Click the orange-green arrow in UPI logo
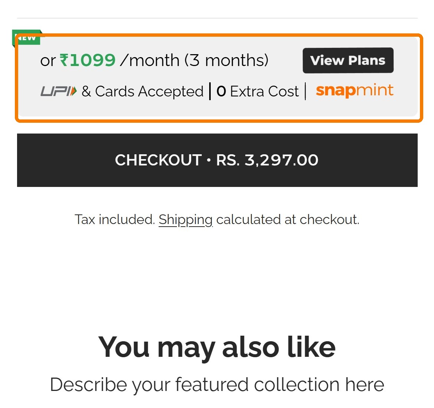Viewport: 434px width, 408px height. (x=73, y=91)
